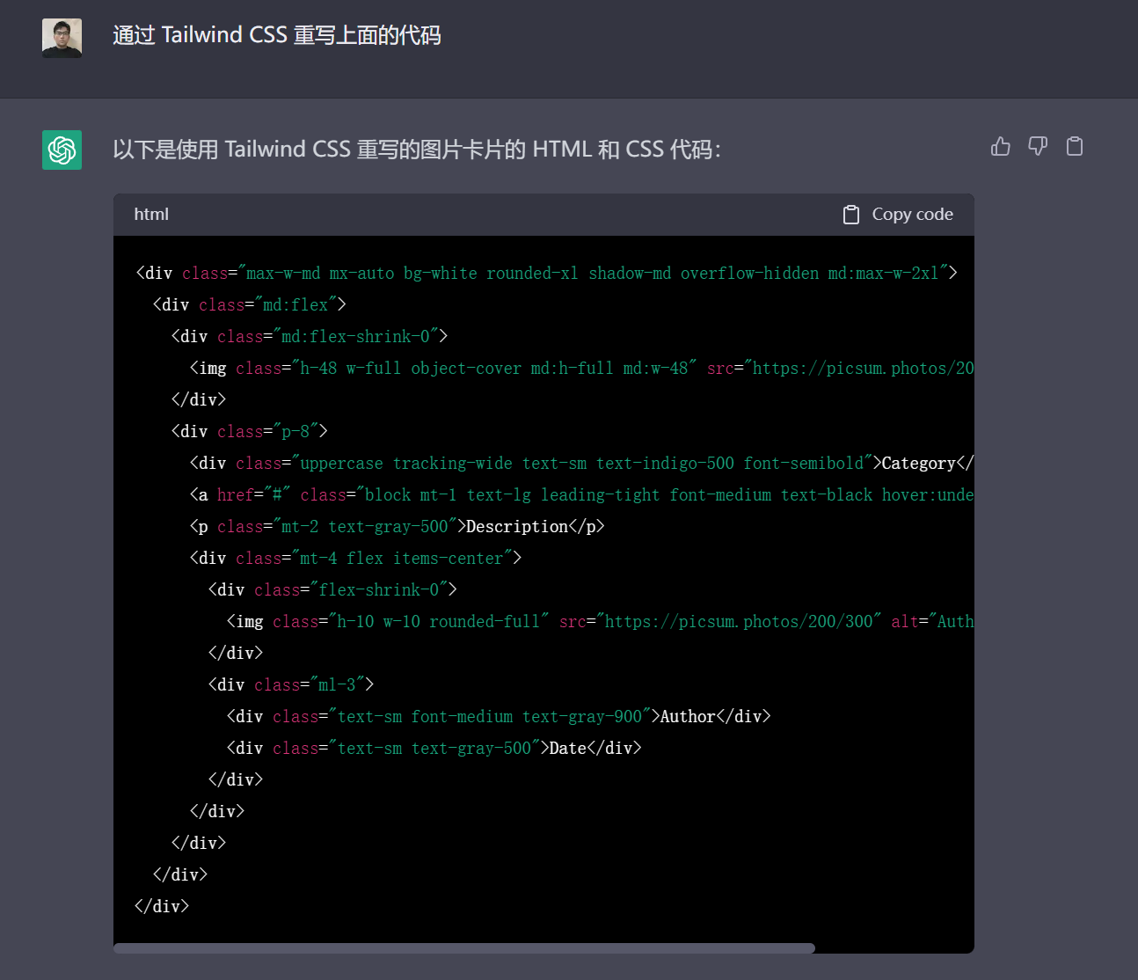Click the thumbs down feedback icon
Screen dimensions: 1138x980
[1038, 146]
